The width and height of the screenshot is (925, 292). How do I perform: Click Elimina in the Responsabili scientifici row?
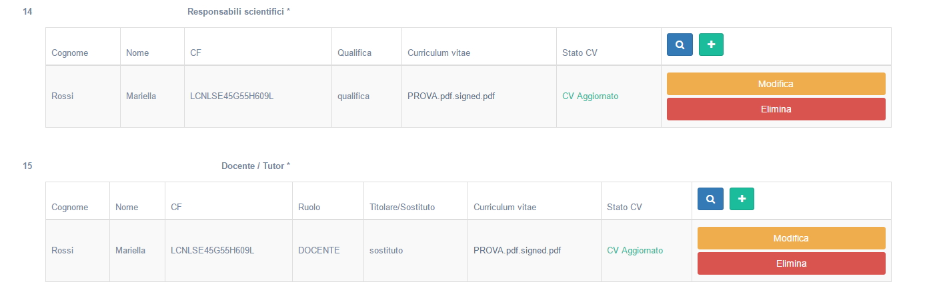coord(776,109)
